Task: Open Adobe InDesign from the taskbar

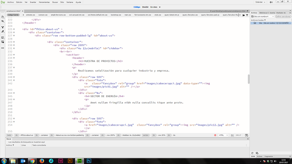Action: point(61,161)
